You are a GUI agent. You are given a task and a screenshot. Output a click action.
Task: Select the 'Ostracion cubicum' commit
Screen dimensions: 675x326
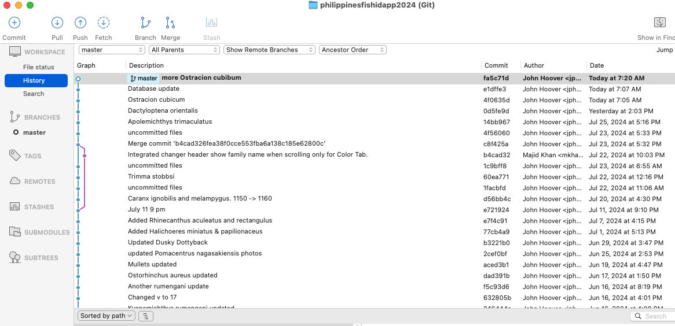point(375,100)
